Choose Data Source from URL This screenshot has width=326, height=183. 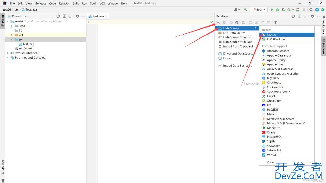(237, 37)
